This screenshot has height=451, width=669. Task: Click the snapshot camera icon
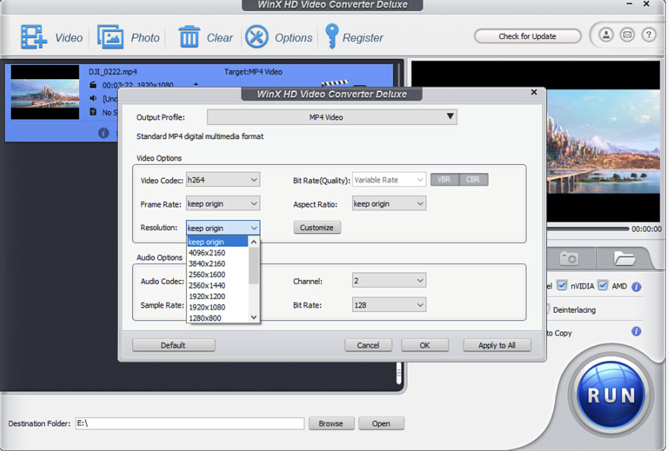[x=569, y=259]
